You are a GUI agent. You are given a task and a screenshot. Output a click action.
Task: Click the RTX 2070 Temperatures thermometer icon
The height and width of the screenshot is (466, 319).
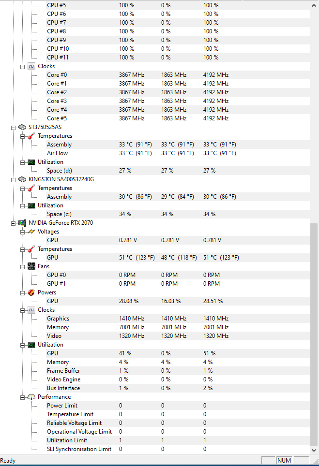click(x=31, y=249)
